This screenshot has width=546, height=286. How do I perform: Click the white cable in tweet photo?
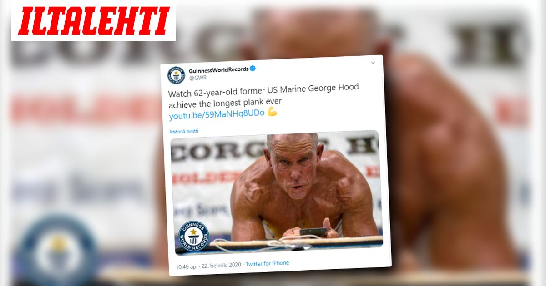[255, 244]
